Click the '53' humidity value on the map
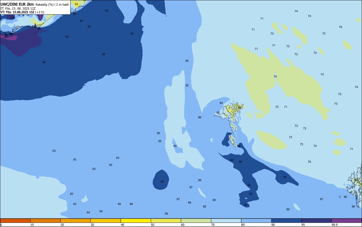Screen dimensions: 362x227 click(76, 4)
